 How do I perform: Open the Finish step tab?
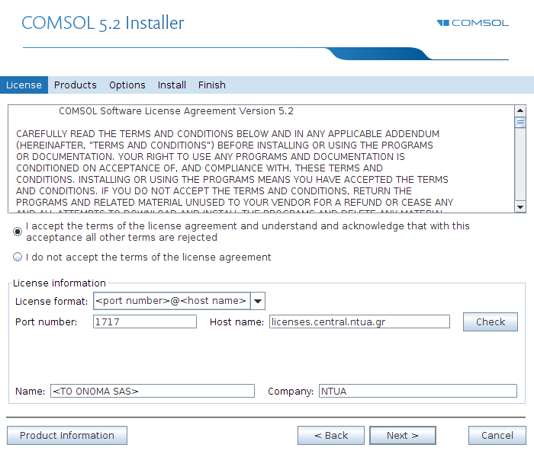tap(212, 85)
